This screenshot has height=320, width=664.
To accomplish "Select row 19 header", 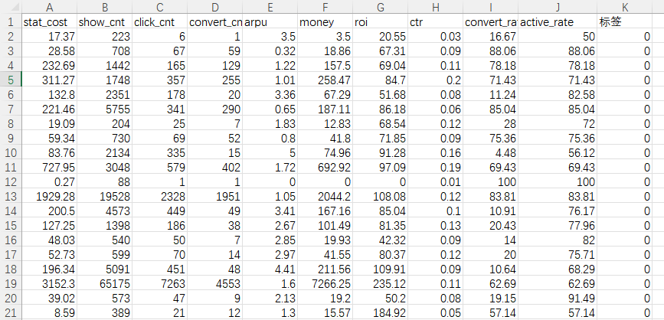I will [x=11, y=283].
